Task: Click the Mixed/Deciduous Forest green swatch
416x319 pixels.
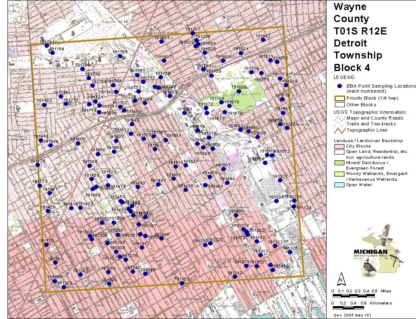Action: (x=339, y=163)
